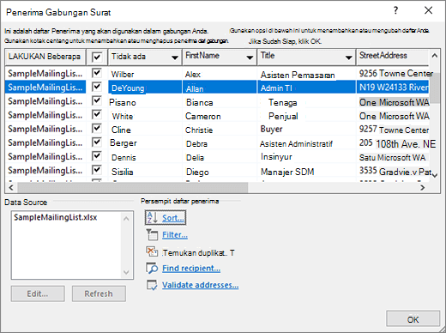This screenshot has height=333, width=446.
Task: Click Data Source list scroll down arrow
Action: click(x=126, y=272)
